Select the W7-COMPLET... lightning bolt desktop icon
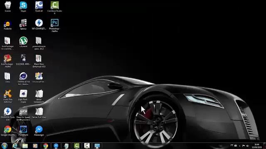 (x=39, y=24)
